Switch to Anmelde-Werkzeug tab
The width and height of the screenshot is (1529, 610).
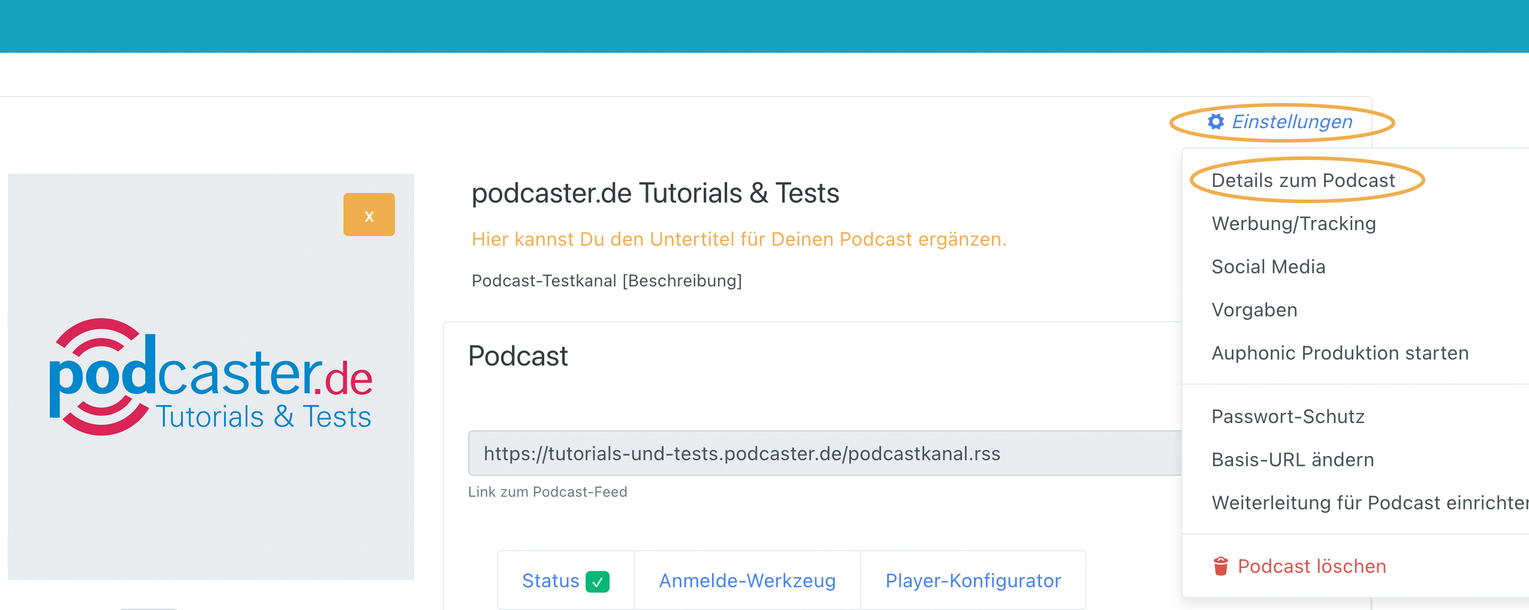747,581
